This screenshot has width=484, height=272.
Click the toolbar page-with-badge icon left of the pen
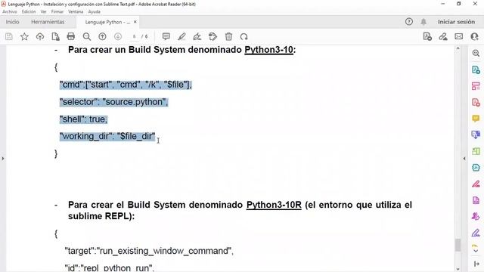[427, 37]
